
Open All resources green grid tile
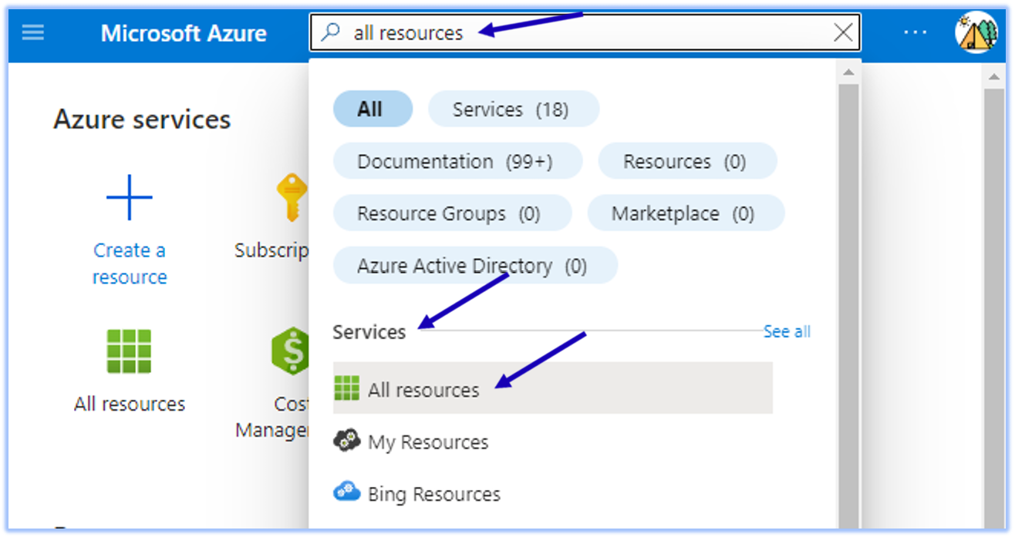point(130,352)
